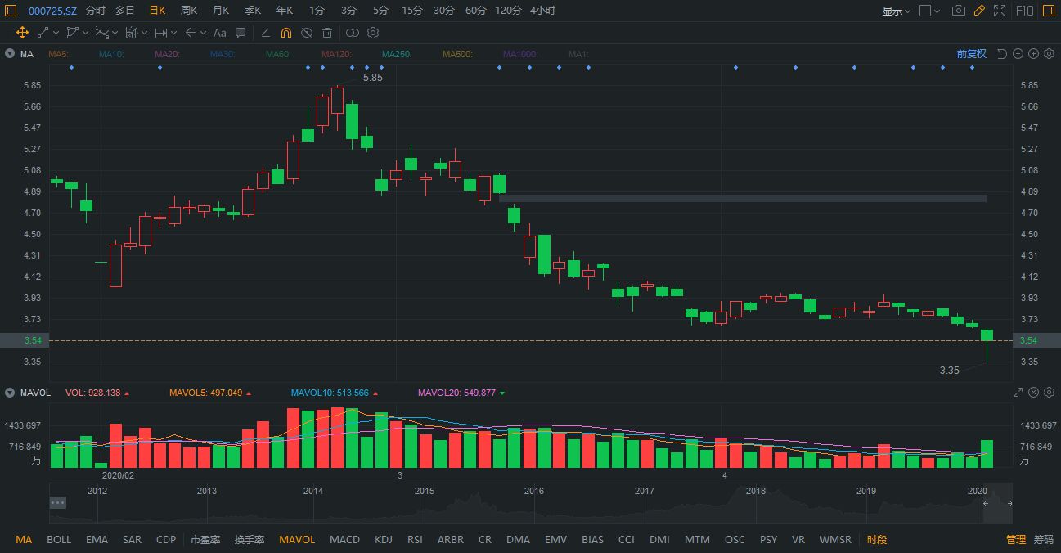Click the zoom-in plus icon on chart
Image resolution: width=1061 pixels, height=553 pixels.
1034,54
